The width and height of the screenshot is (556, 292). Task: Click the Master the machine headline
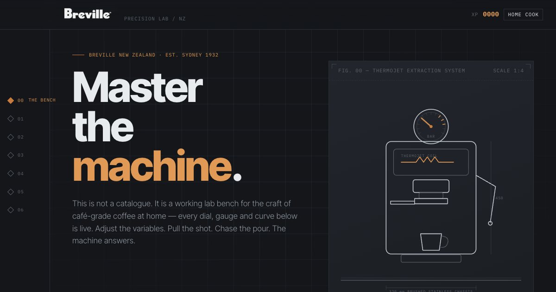click(x=157, y=126)
